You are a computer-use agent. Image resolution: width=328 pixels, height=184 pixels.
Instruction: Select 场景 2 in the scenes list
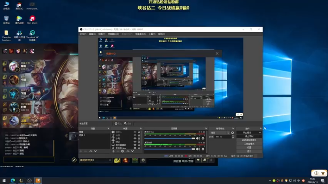tap(94, 135)
